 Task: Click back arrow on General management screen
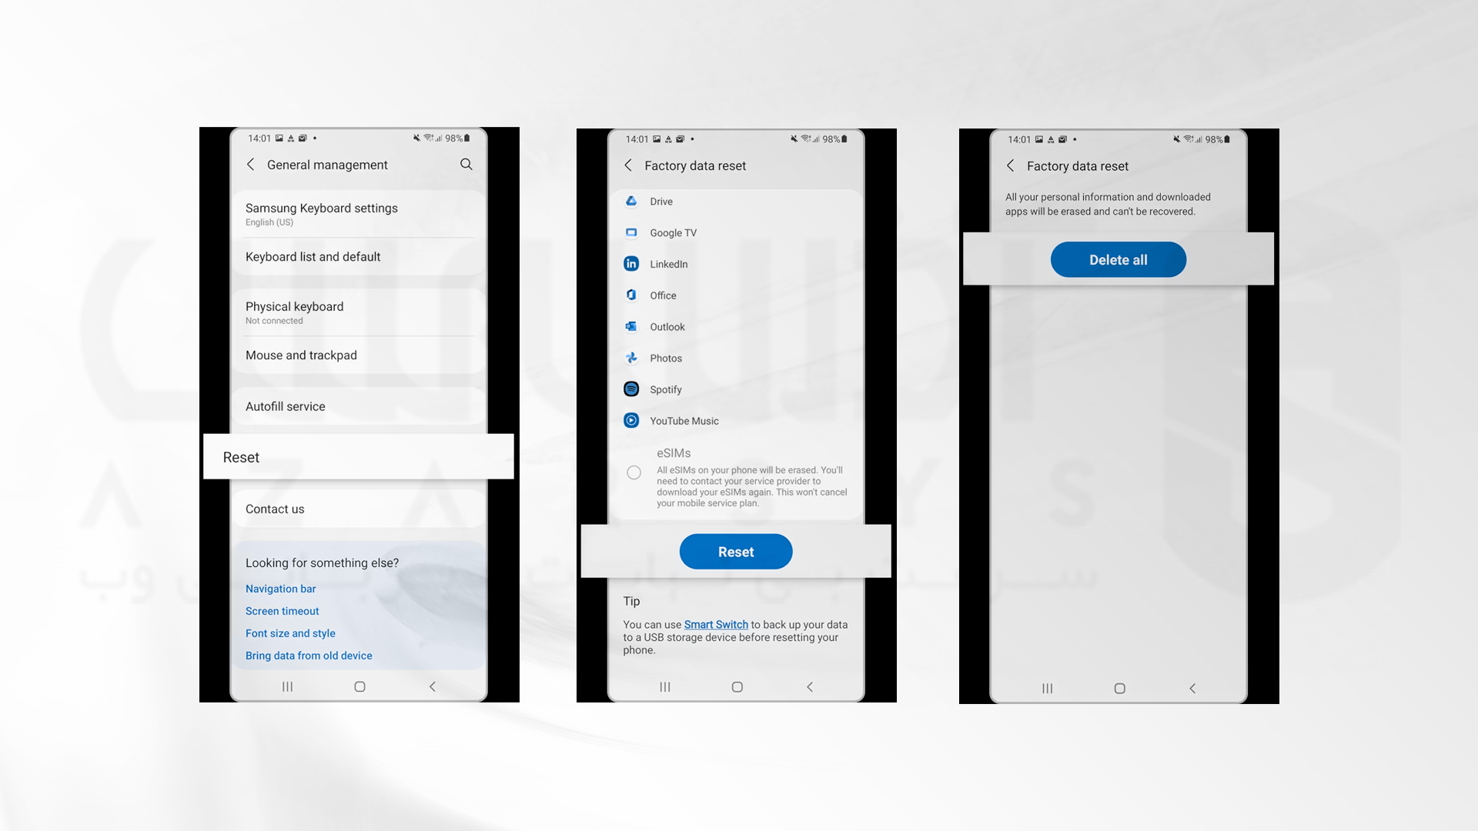point(251,165)
